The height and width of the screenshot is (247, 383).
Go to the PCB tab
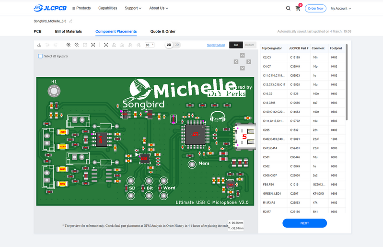[x=37, y=31]
